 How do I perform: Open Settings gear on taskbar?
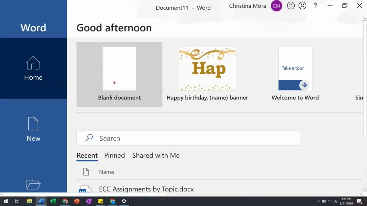point(124,201)
